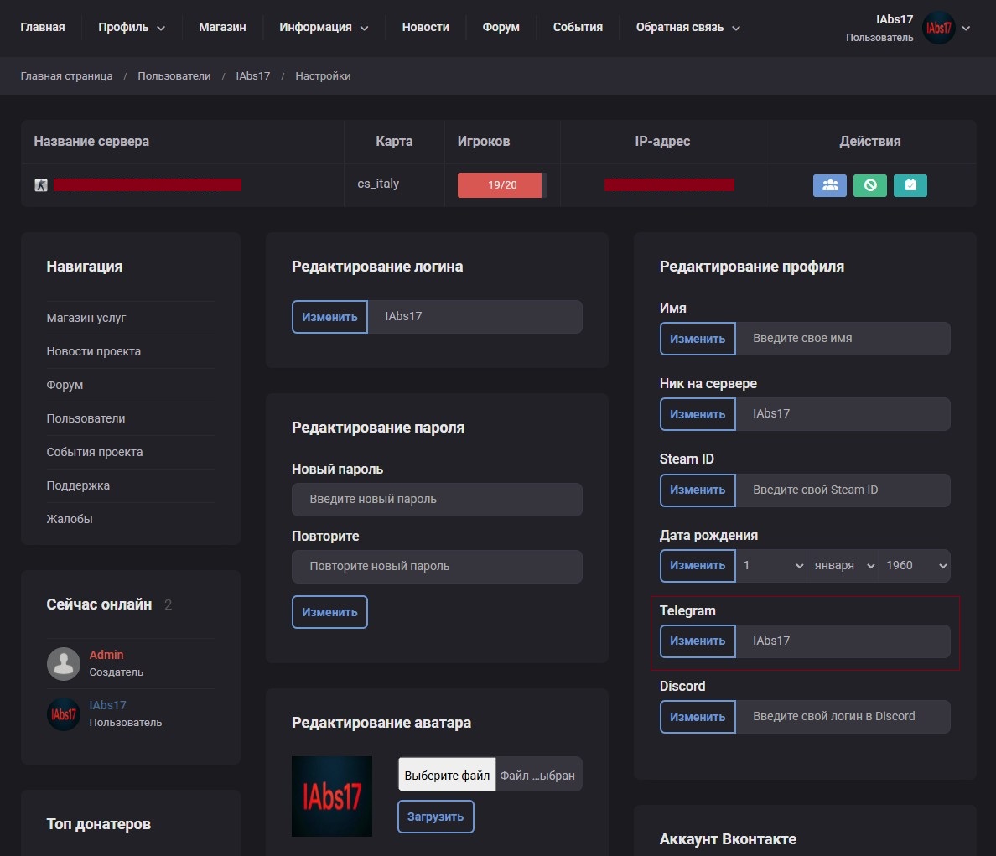Click Загрузить to upload the avatar
This screenshot has height=856, width=996.
tap(436, 817)
